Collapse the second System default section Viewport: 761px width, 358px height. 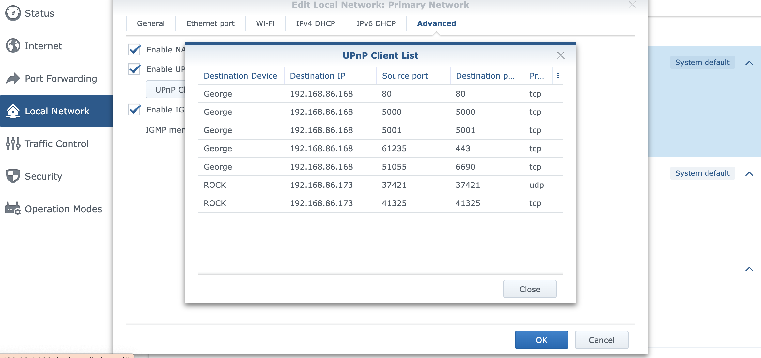coord(749,174)
